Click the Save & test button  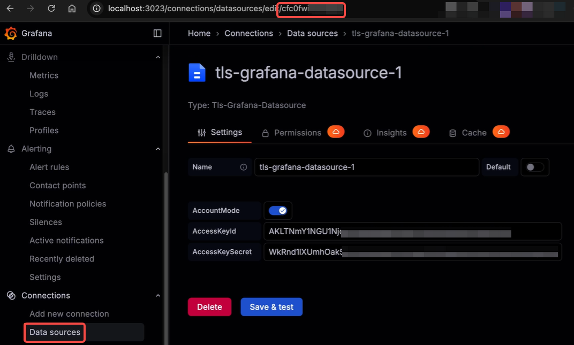pyautogui.click(x=271, y=307)
